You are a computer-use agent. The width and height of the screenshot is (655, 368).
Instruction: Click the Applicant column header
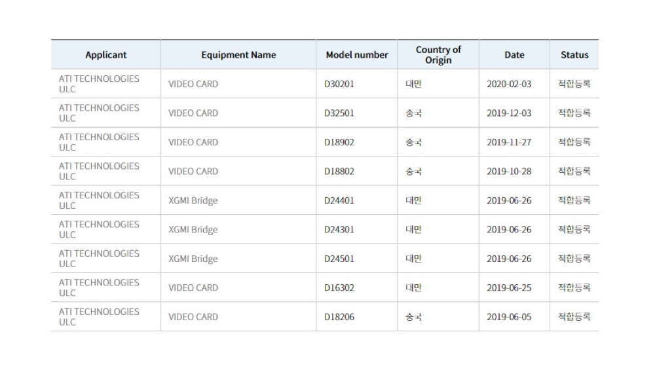pos(105,55)
